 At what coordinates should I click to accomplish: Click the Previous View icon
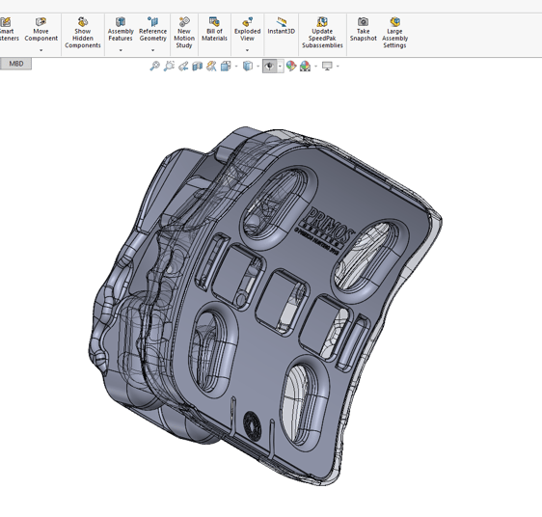click(183, 66)
